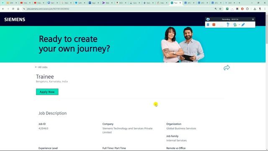The height and width of the screenshot is (151, 268).
Task: Switch to the 'App' tab
Action: click(94, 3)
